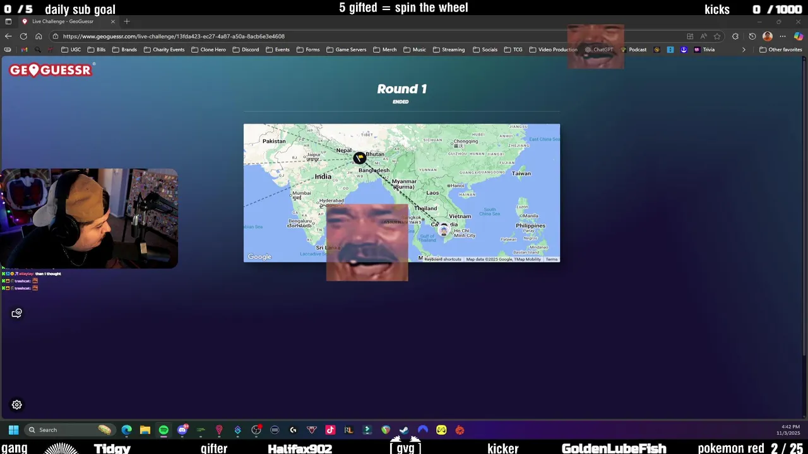Open the Socials bookmarks folder
The height and width of the screenshot is (454, 808).
pos(485,50)
